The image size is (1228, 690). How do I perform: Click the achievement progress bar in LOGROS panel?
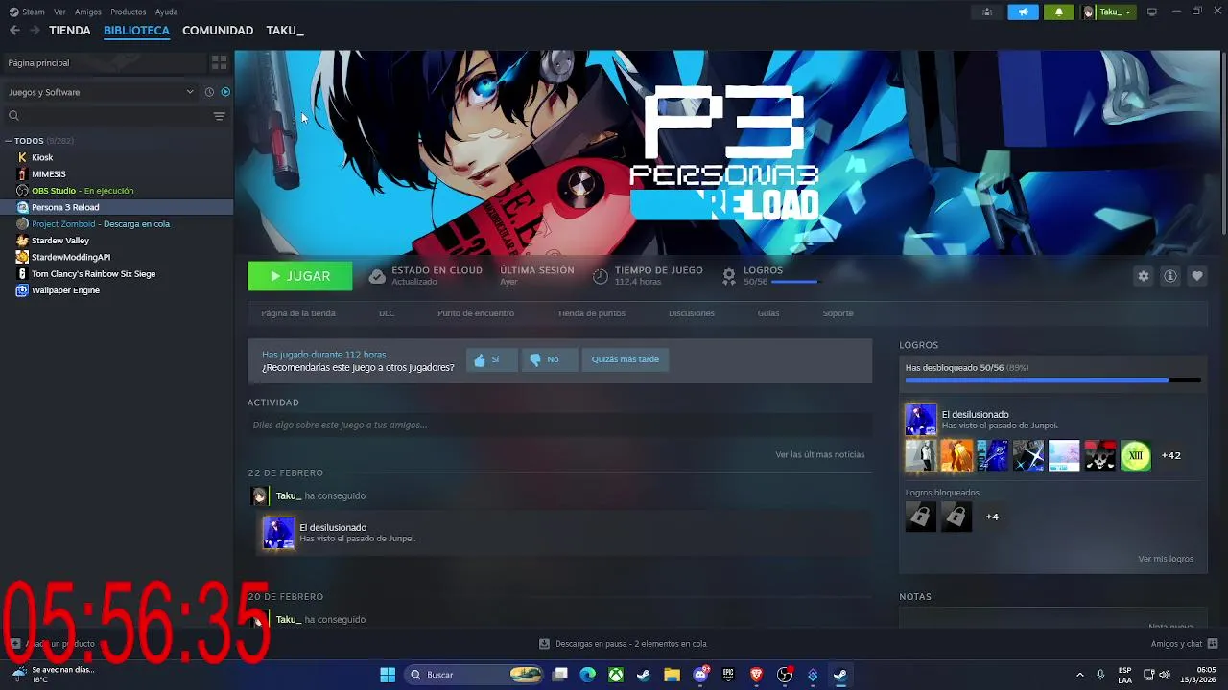[x=1052, y=380]
